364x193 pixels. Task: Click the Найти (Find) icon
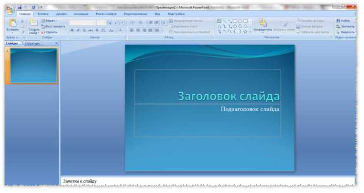pyautogui.click(x=343, y=20)
